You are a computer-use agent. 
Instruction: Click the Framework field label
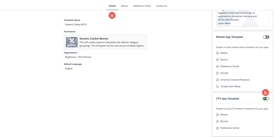[70, 32]
